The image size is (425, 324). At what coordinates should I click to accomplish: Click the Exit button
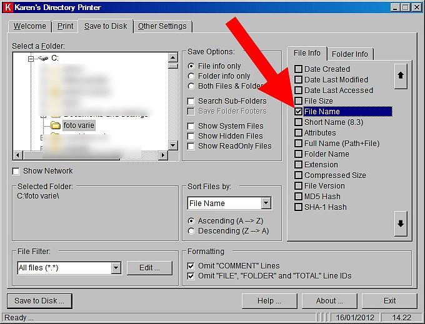[389, 301]
